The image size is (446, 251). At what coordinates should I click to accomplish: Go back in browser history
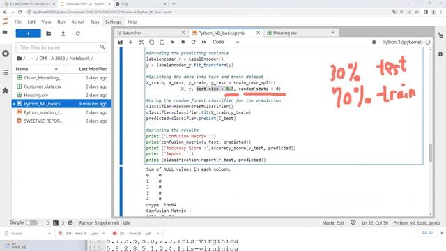(x=5, y=13)
